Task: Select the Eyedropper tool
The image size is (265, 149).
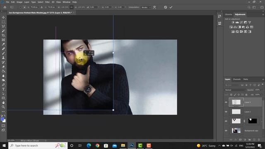Action: pos(3,44)
